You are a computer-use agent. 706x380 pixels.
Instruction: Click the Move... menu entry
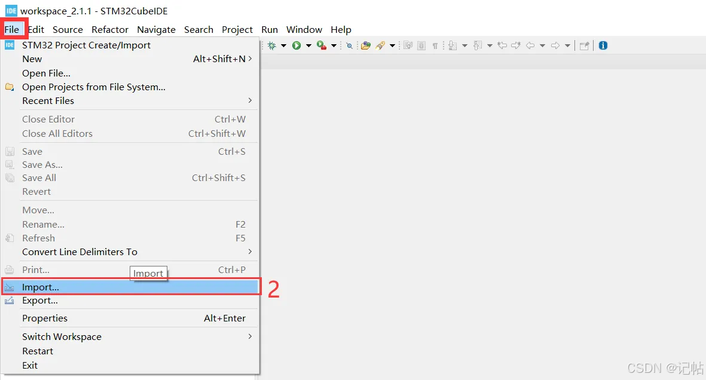[x=130, y=210]
